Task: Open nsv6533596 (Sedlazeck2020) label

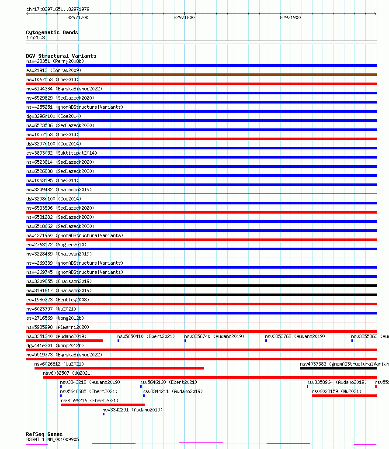Action: (60, 208)
